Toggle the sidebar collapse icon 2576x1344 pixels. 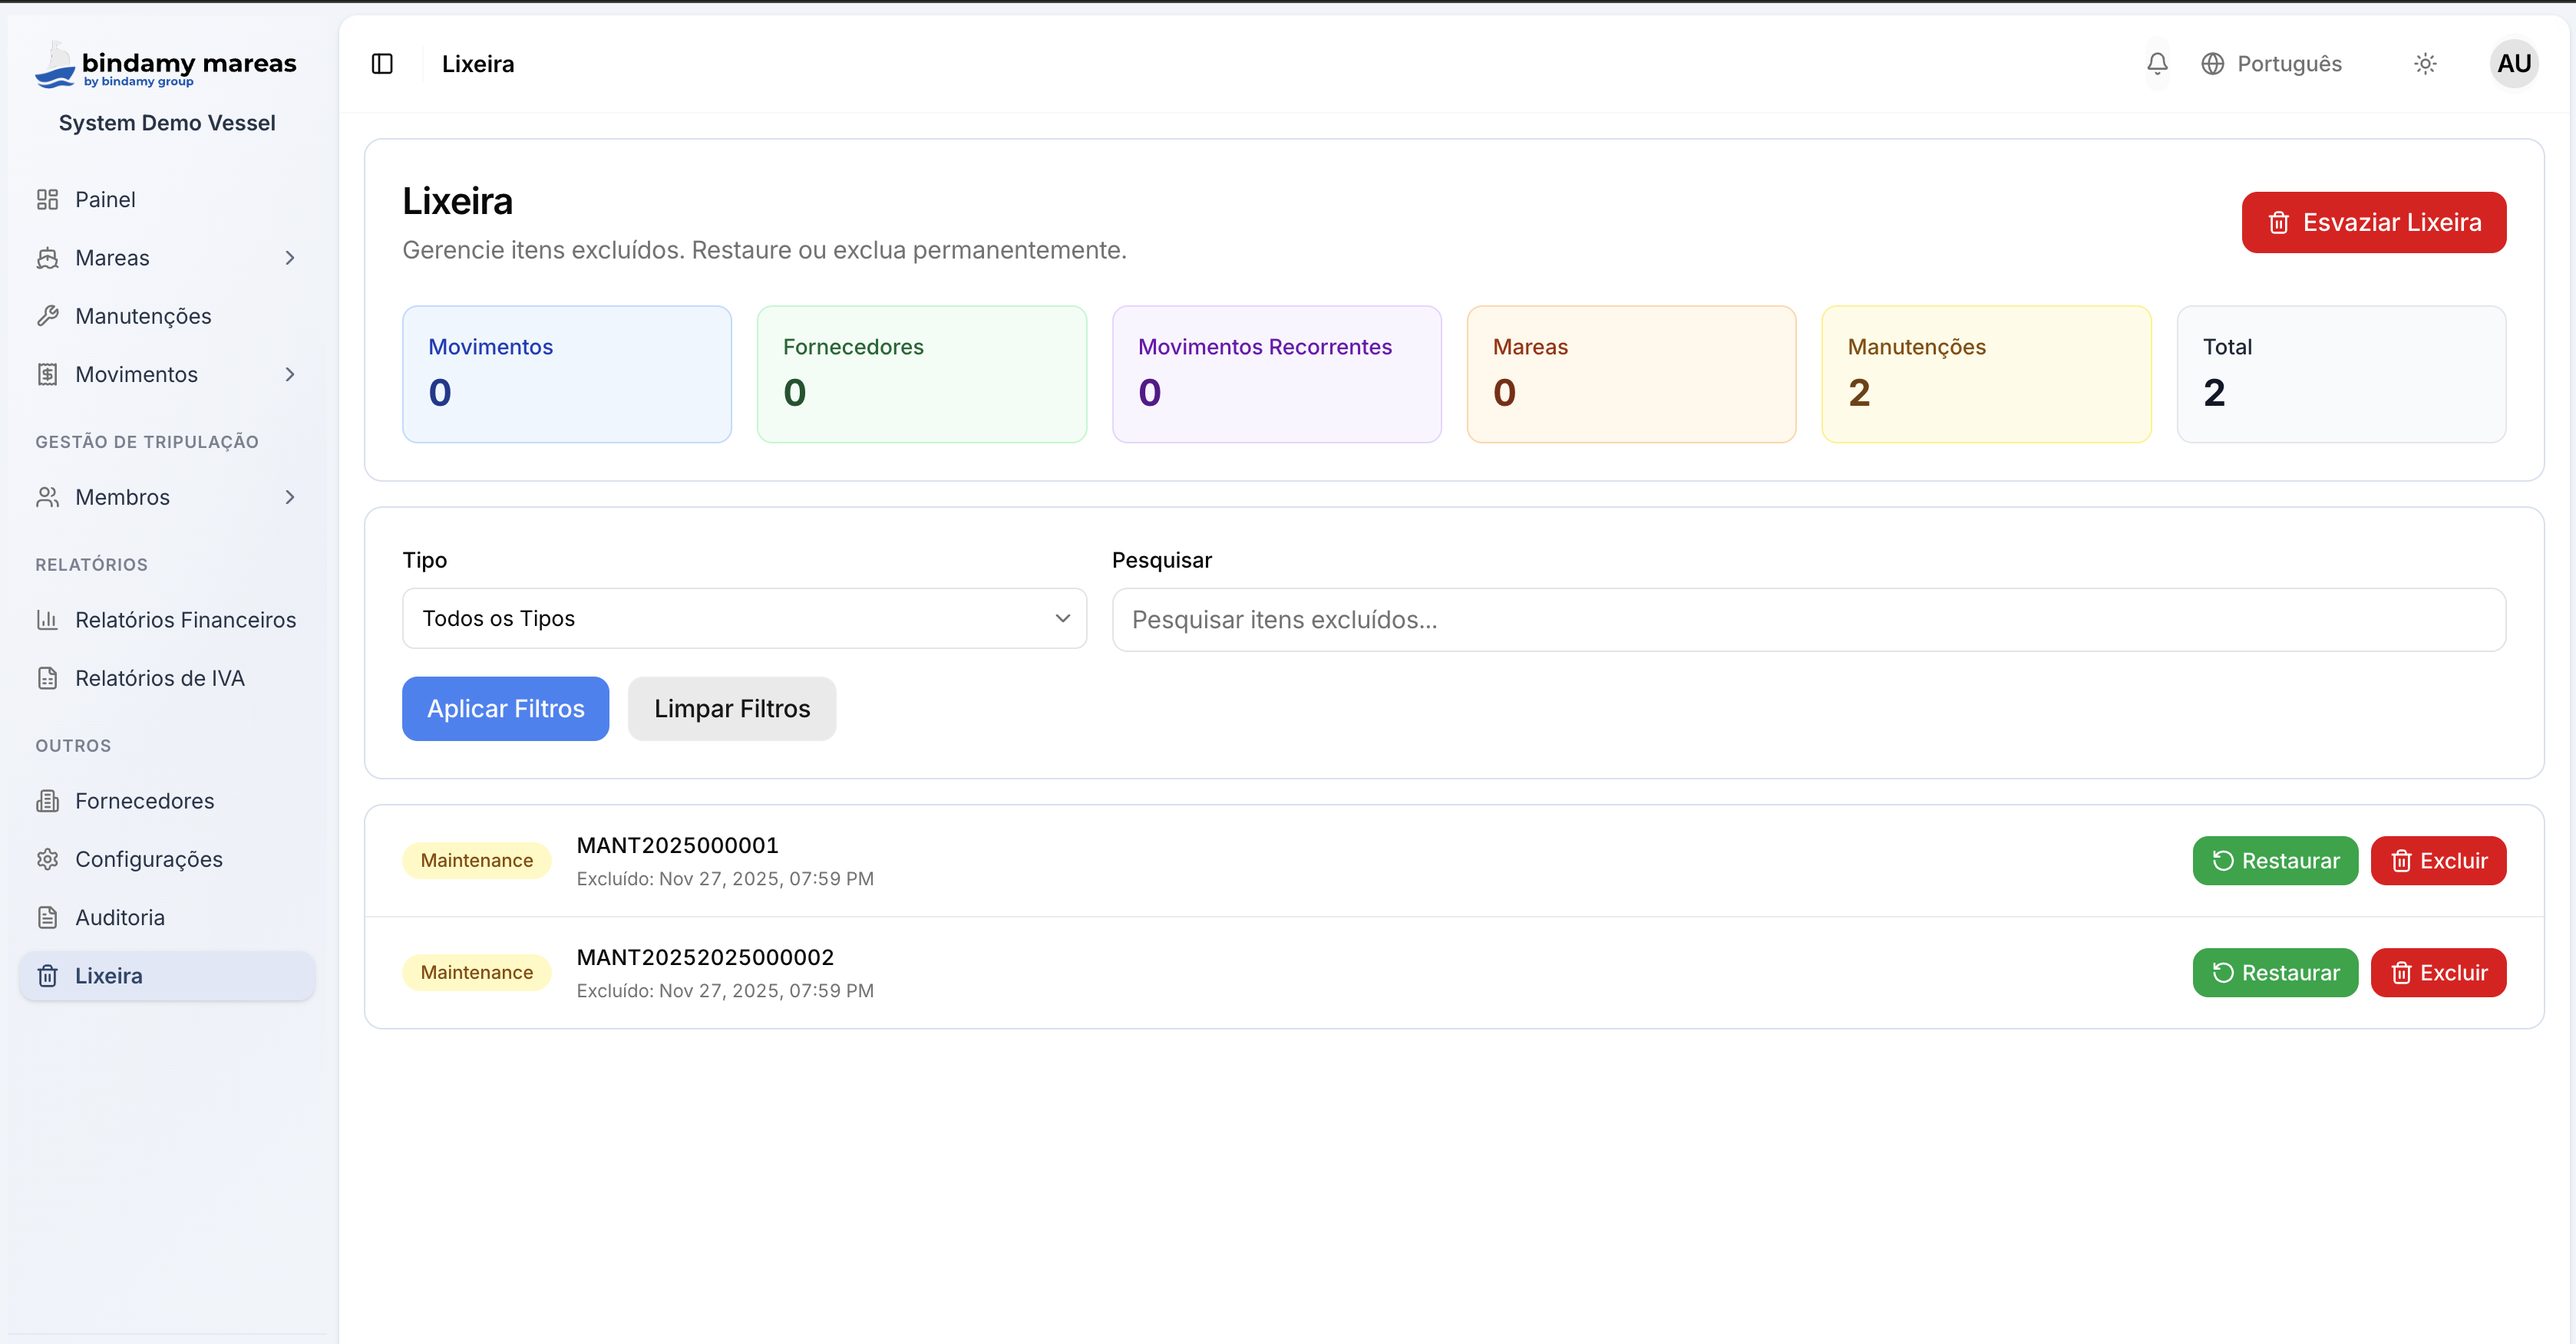[382, 64]
